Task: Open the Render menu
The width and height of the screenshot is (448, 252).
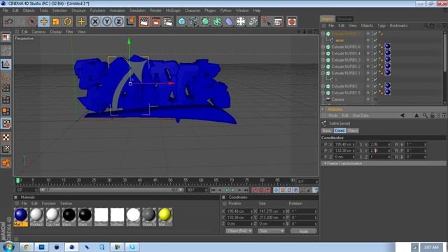Action: 155,10
